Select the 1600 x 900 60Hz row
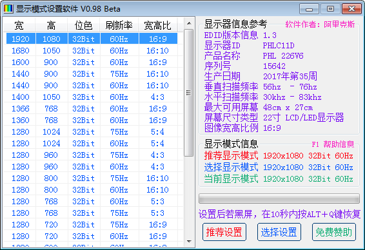 click(x=92, y=62)
